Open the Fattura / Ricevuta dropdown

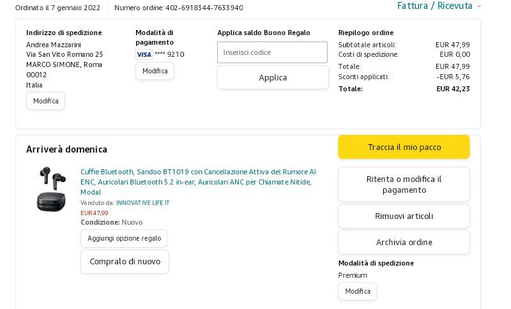[439, 6]
